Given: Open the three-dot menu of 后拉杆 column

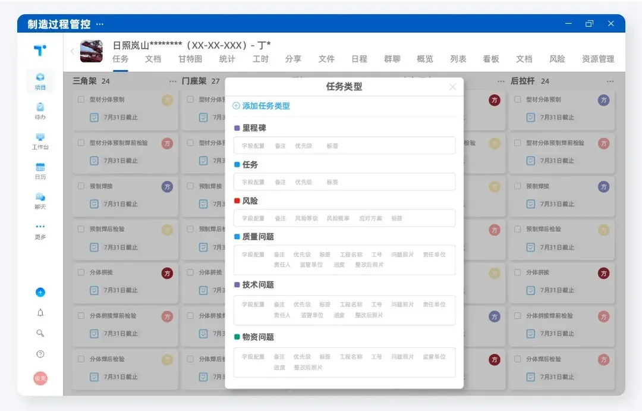Looking at the screenshot, I should (x=610, y=81).
